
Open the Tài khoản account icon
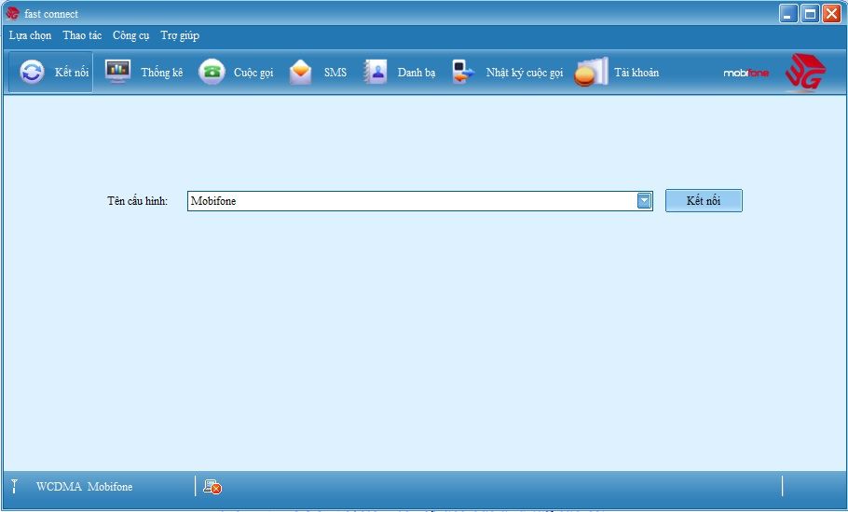[591, 73]
